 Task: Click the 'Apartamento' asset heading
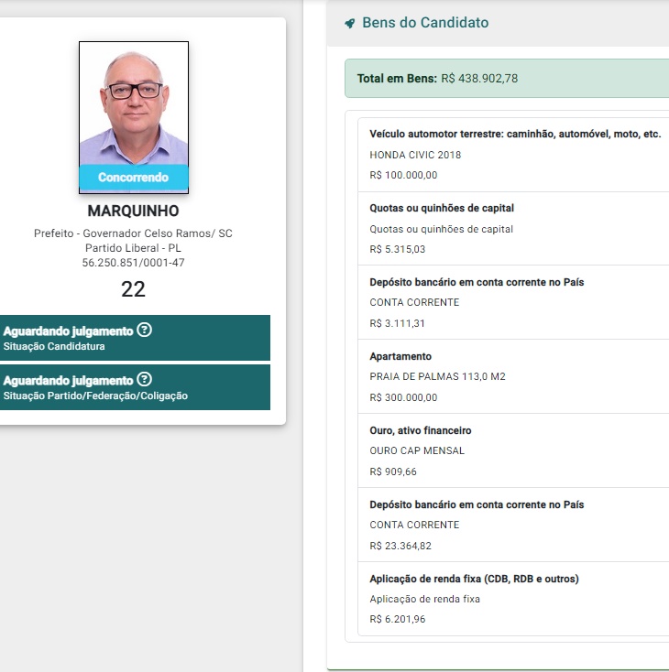pyautogui.click(x=400, y=356)
